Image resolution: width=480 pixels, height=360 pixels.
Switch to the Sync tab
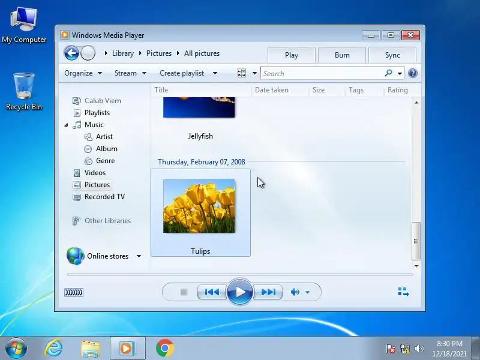tap(392, 55)
